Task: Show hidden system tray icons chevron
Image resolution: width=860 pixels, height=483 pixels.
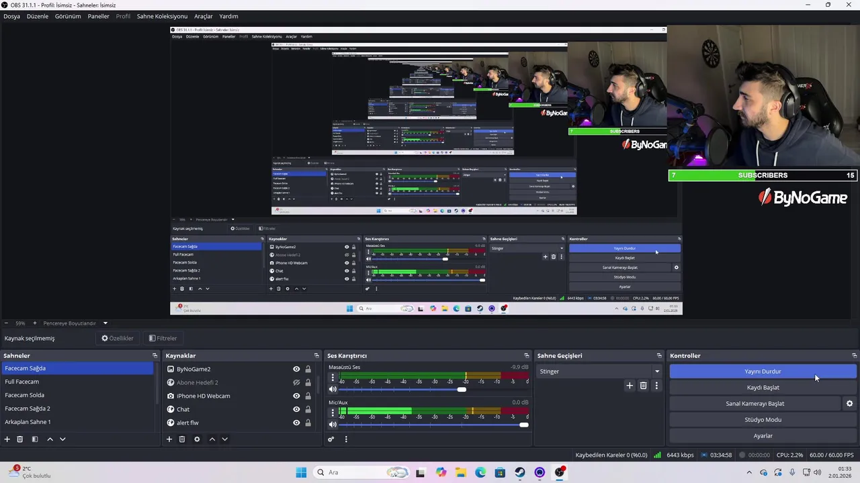Action: tap(749, 472)
